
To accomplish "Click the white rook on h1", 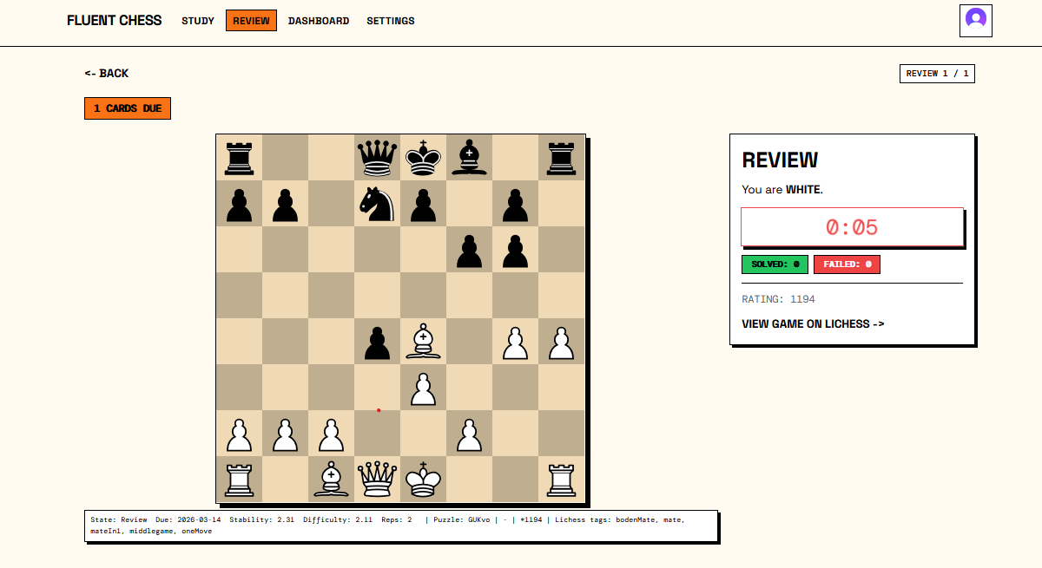I will [x=562, y=479].
